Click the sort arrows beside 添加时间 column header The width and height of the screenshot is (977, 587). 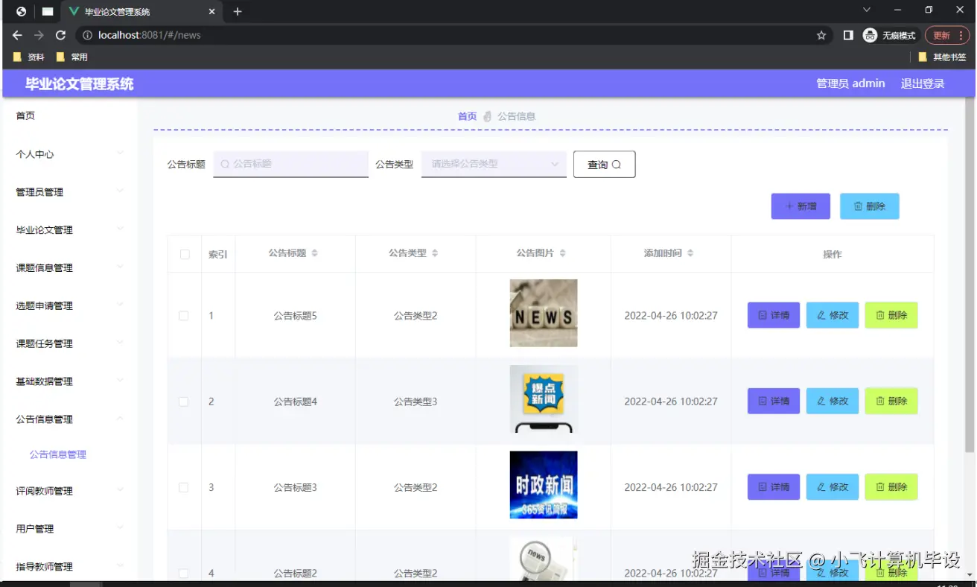point(690,252)
